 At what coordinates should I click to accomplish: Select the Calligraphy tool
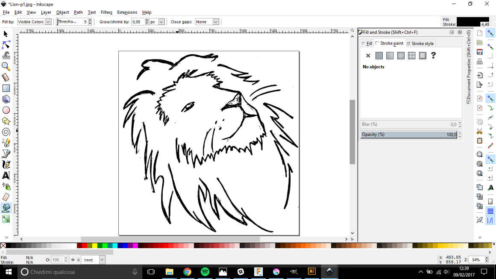click(x=6, y=164)
